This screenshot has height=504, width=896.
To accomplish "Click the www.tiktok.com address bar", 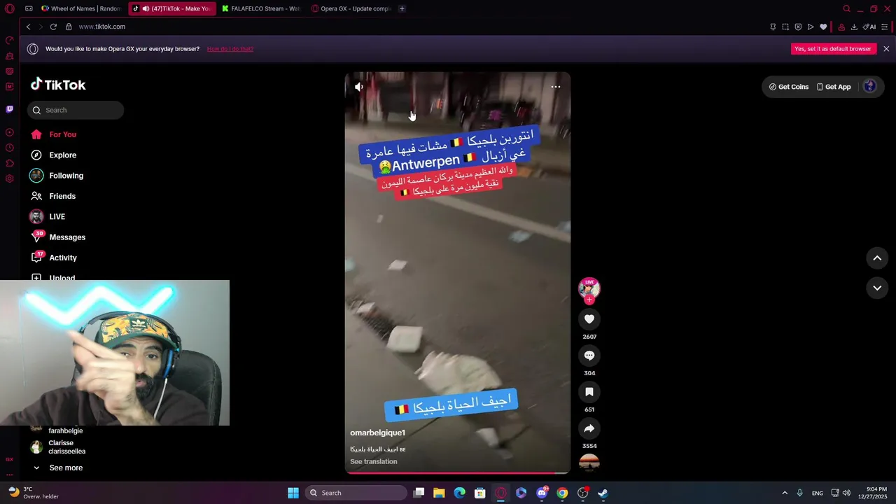I will [x=102, y=27].
